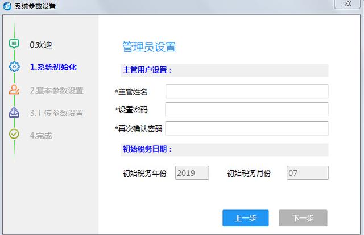Click the 下一步 button
Image resolution: width=364 pixels, height=235 pixels.
[303, 218]
